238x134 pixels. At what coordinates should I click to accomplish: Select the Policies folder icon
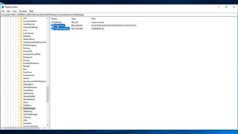click(x=21, y=48)
